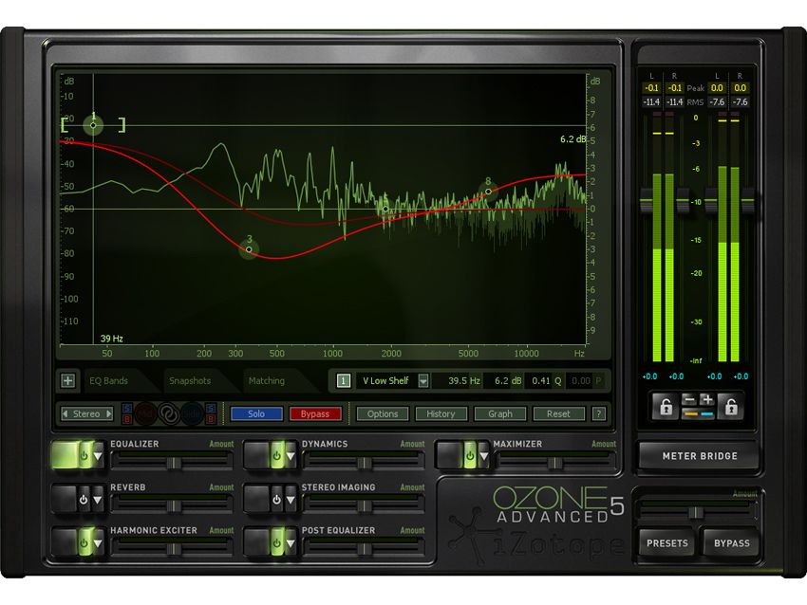Add a new EQ band with the plus icon
Image resolution: width=807 pixels, height=605 pixels.
(x=66, y=381)
